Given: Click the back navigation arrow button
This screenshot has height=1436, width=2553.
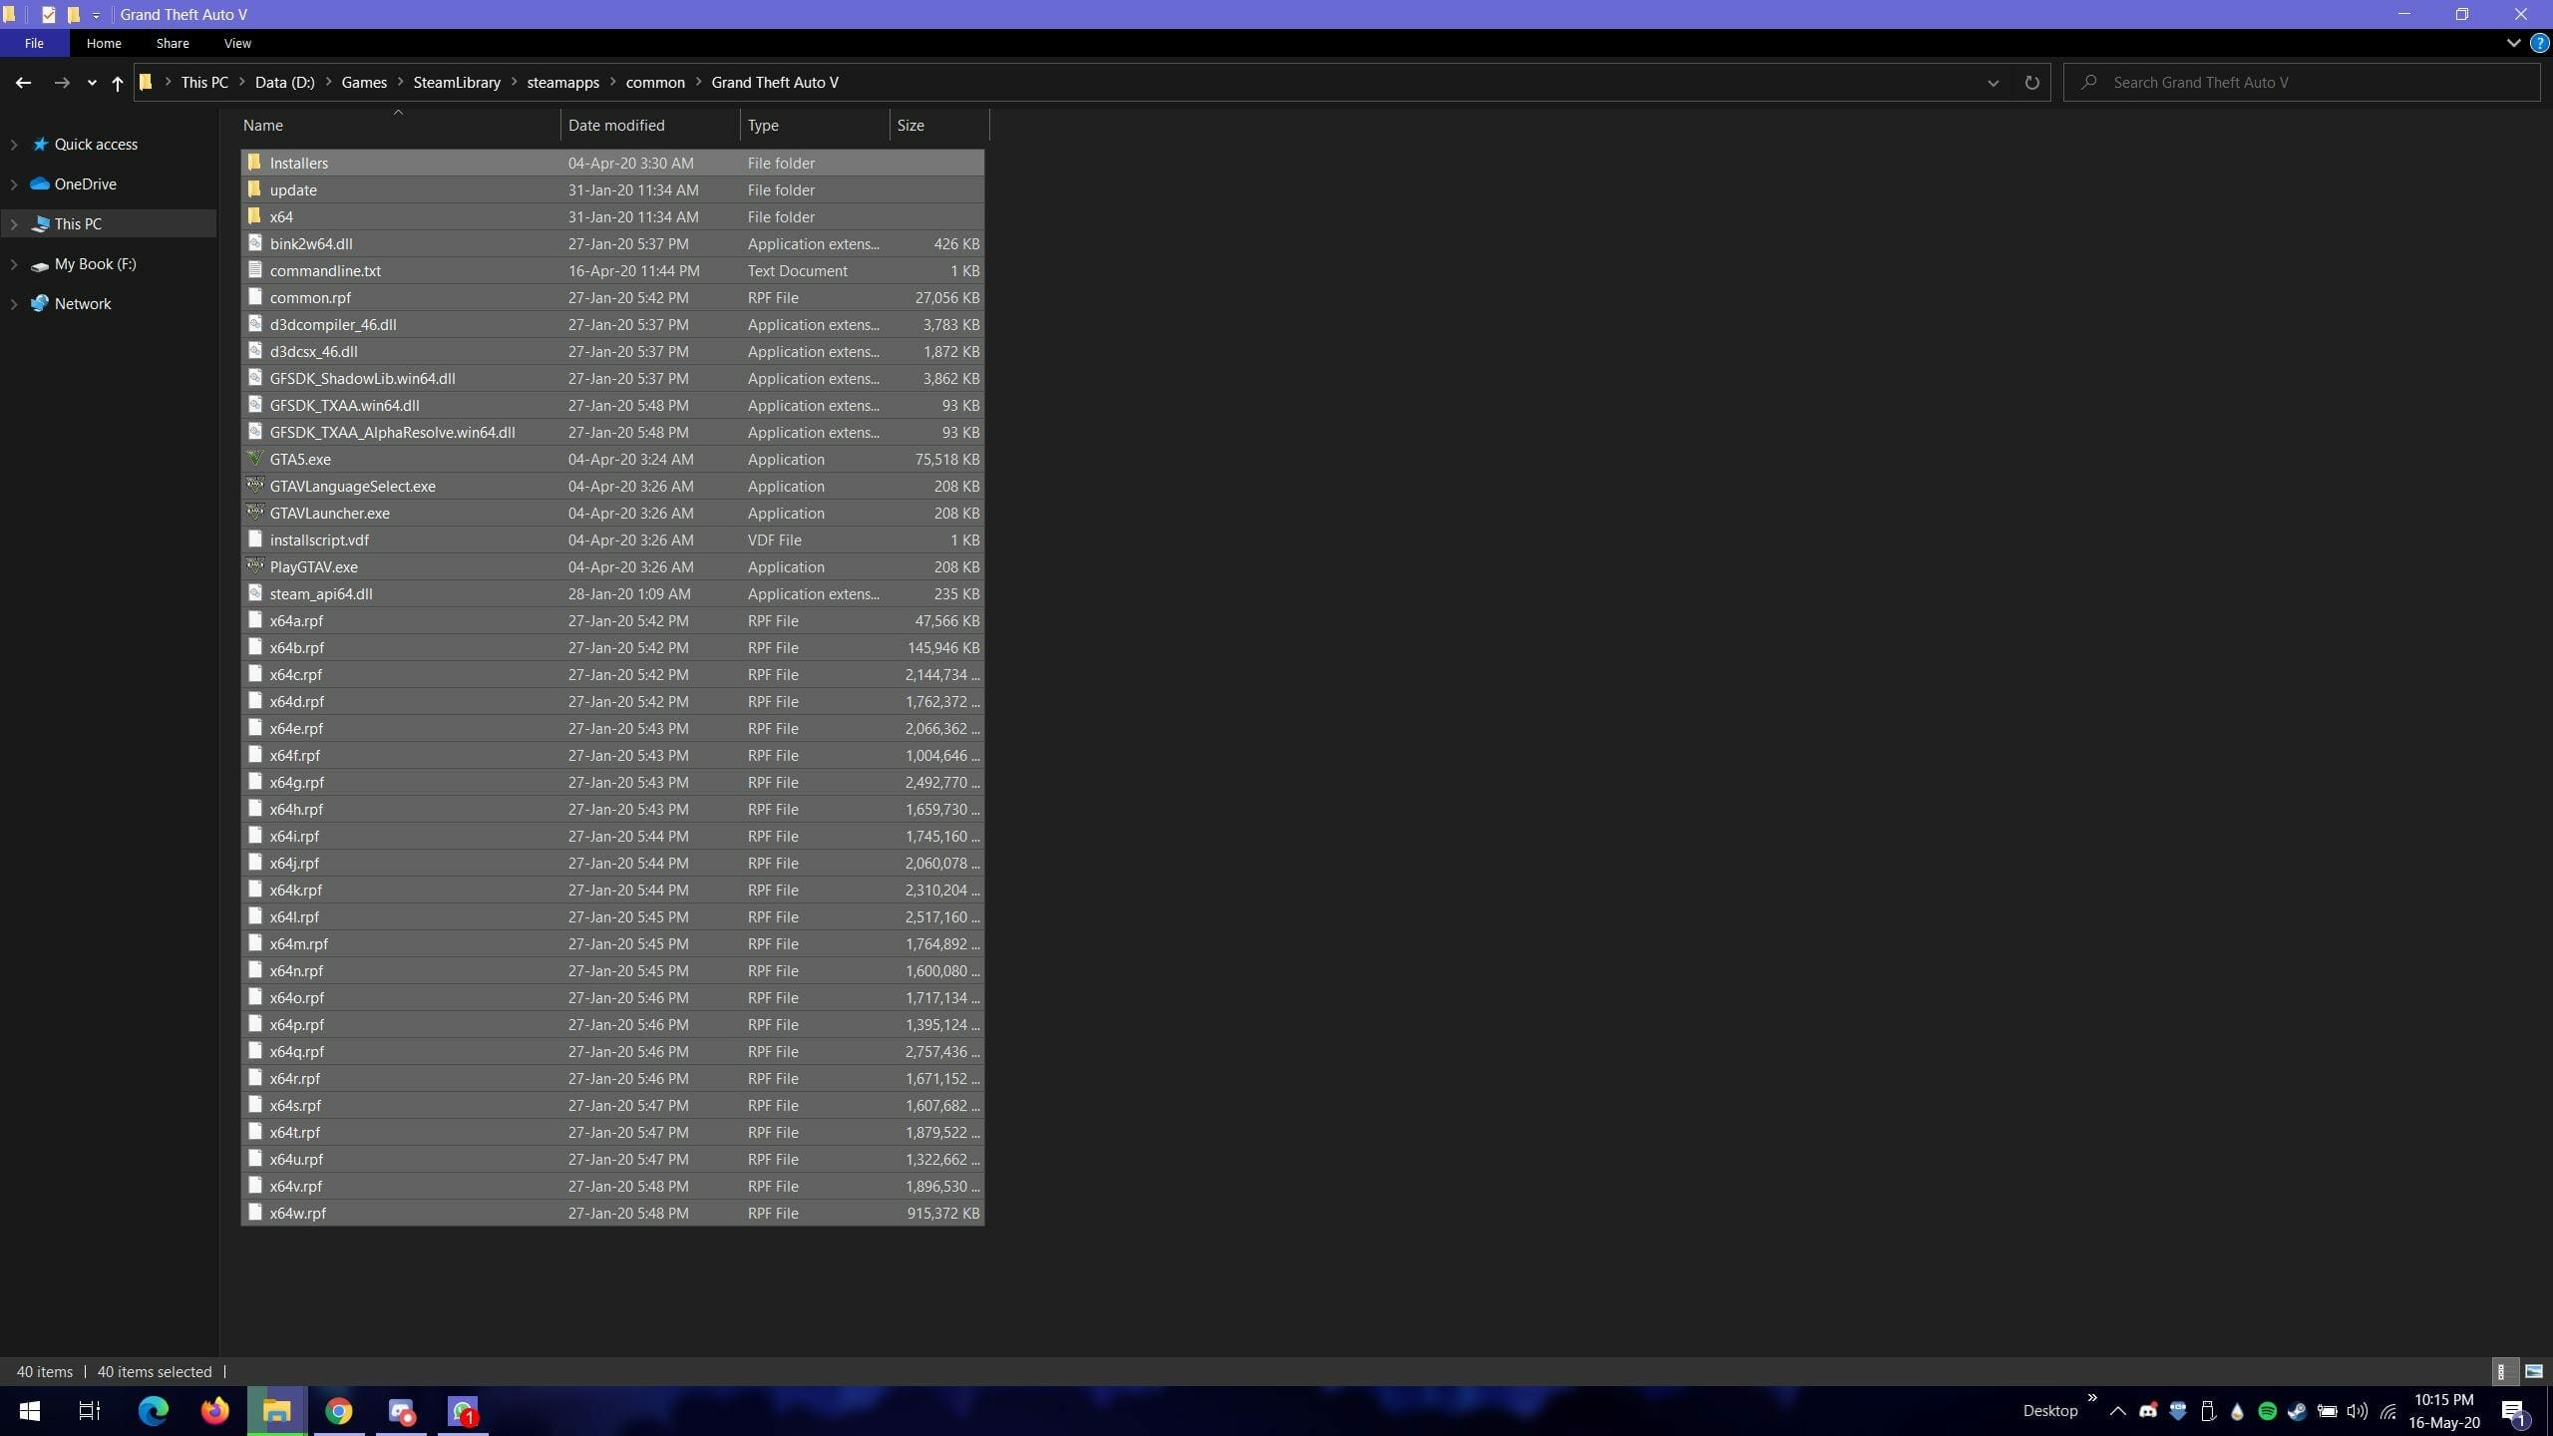Looking at the screenshot, I should tap(21, 83).
